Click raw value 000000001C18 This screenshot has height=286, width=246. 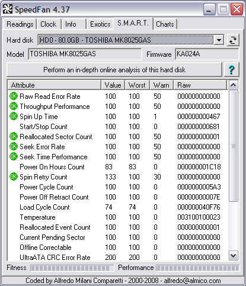199,166
